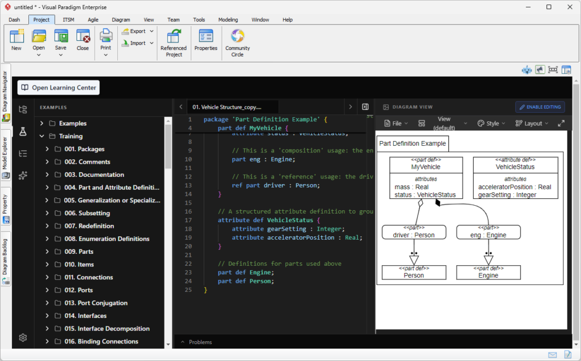Open the Diagram ribbon tab
581x361 pixels.
pyautogui.click(x=121, y=20)
